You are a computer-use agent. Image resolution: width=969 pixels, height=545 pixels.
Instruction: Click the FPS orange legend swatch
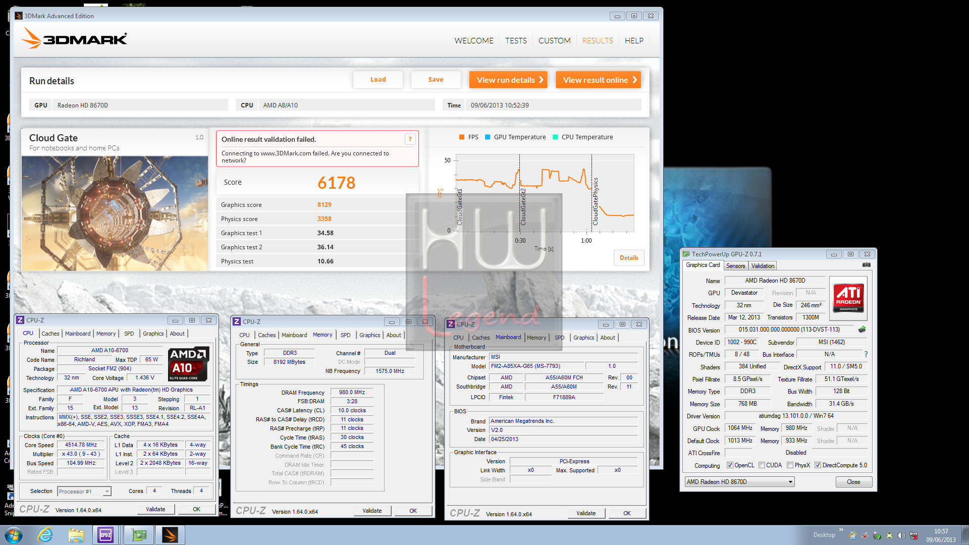point(462,137)
